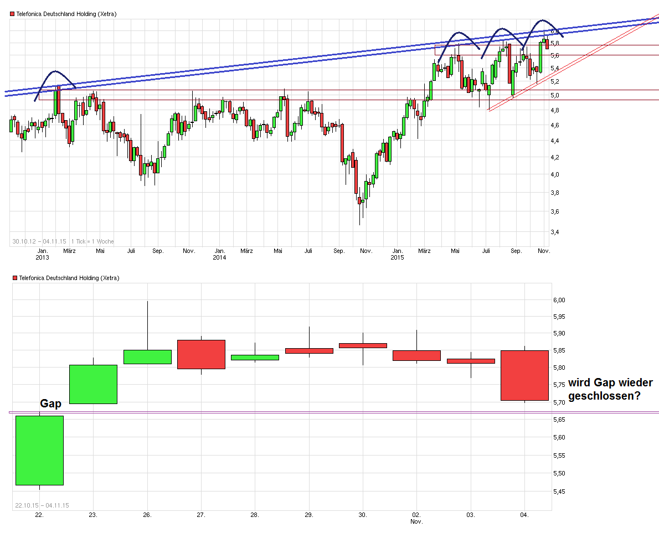
Task: Click the 'Nov.' axis label on the daily chart
Action: tap(418, 521)
